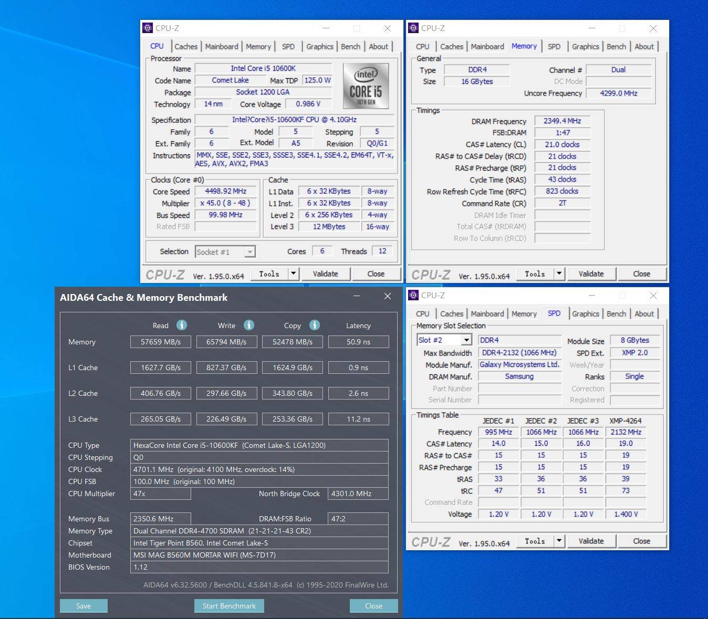Open Memory tab in CPU window
The image size is (708, 619).
tap(258, 46)
